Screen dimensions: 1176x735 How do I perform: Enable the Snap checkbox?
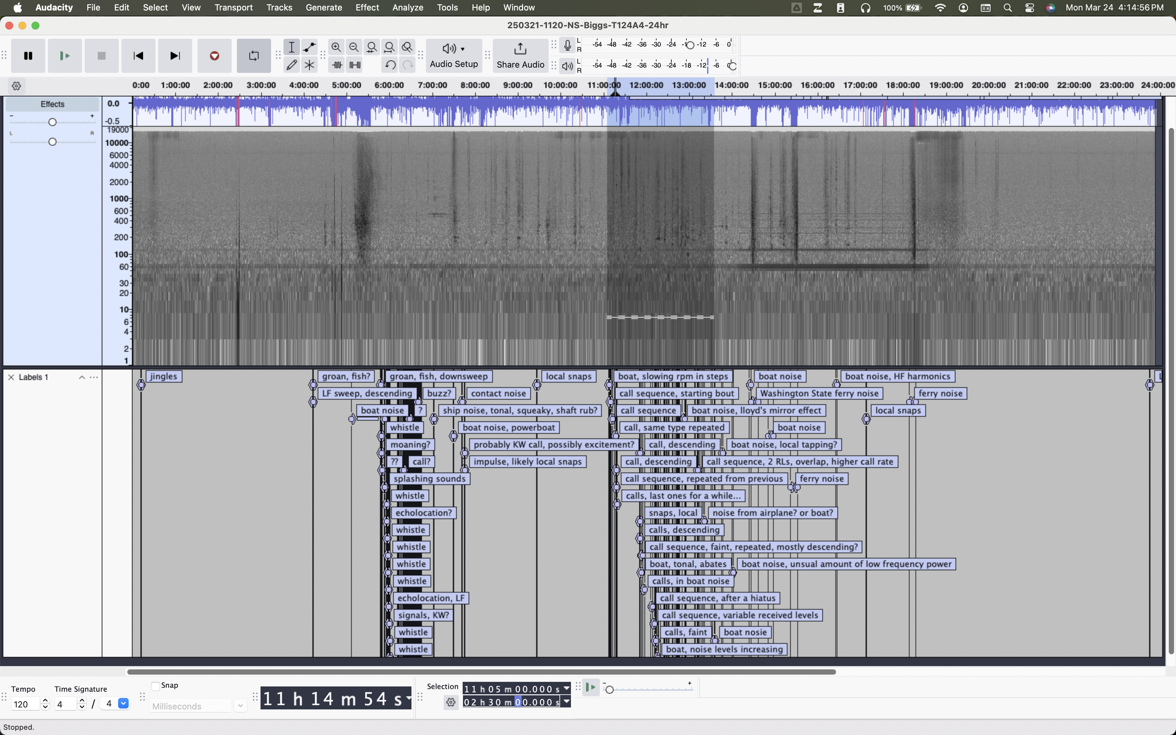[156, 686]
